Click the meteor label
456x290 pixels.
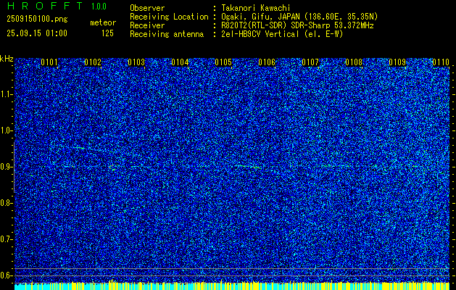pyautogui.click(x=103, y=22)
